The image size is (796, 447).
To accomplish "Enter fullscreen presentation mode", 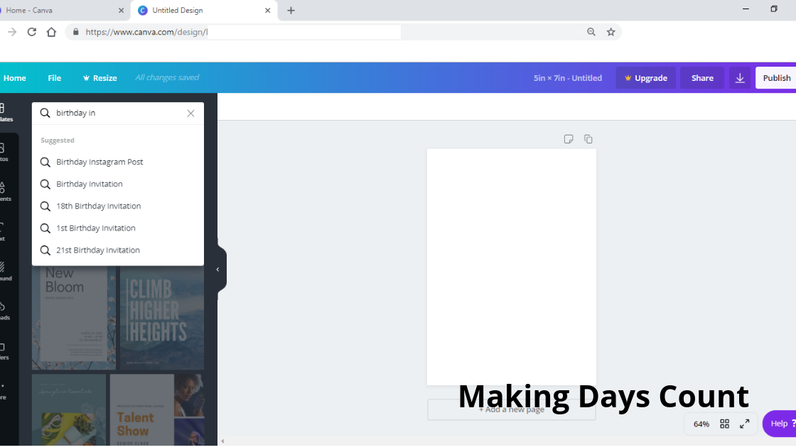I will (744, 424).
